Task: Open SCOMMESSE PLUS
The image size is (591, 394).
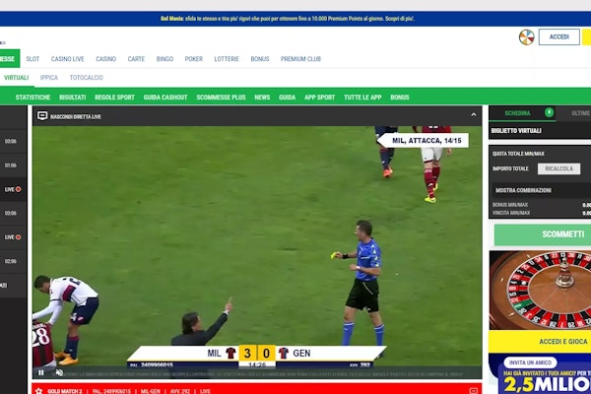Action: (221, 98)
